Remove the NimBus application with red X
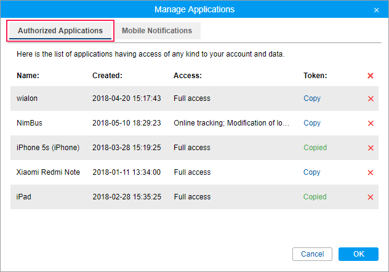 (x=371, y=123)
